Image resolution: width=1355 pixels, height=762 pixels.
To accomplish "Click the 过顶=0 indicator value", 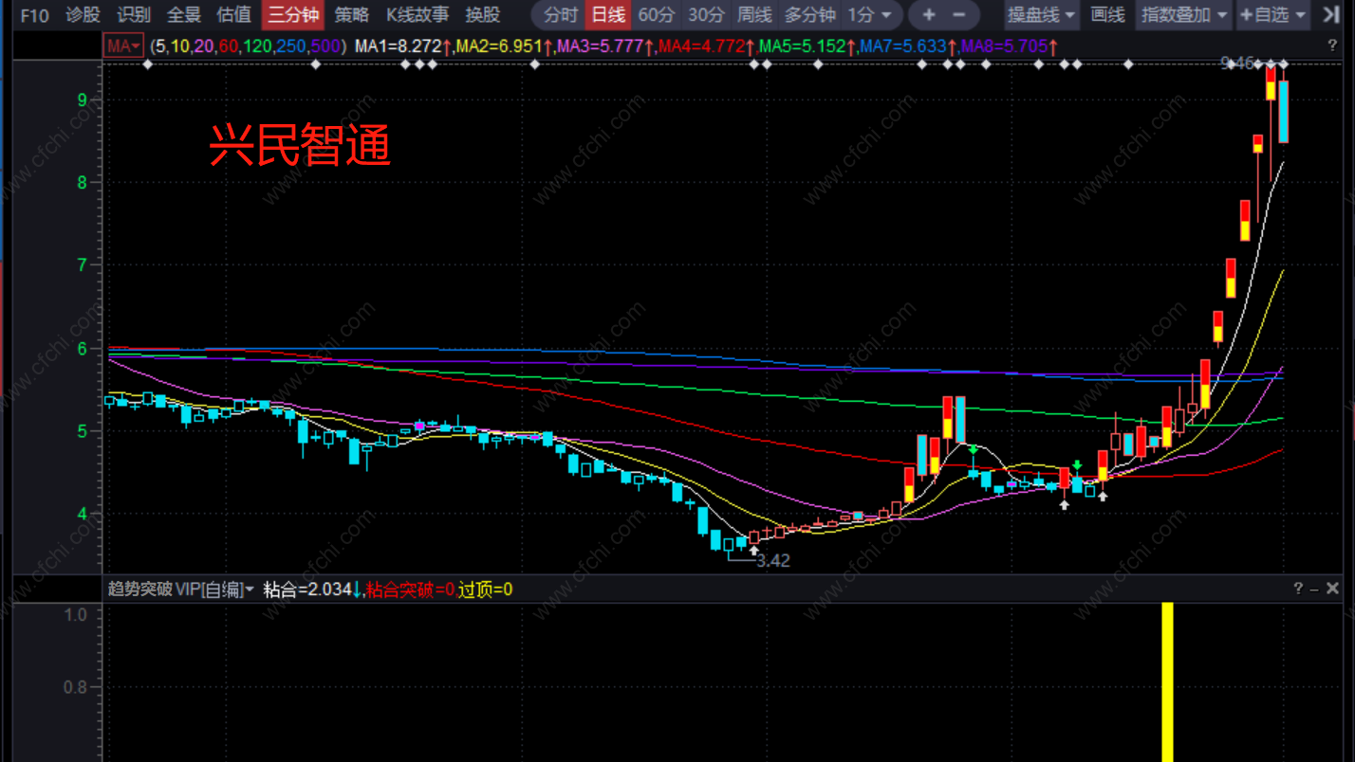I will (486, 590).
